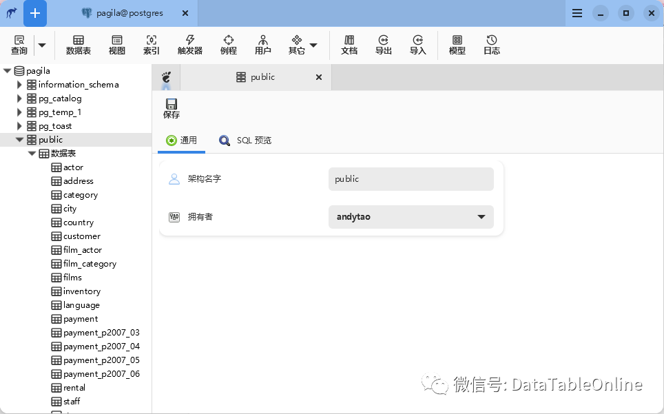Screen dimensions: 664x414
Task: Select the rental table
Action: coord(74,388)
